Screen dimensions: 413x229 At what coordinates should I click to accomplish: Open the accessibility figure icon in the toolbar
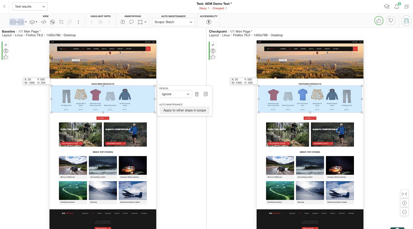pos(209,22)
